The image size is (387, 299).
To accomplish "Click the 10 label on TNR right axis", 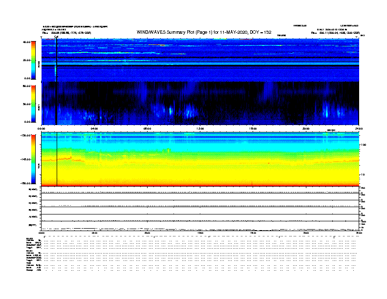I will coord(363,174).
